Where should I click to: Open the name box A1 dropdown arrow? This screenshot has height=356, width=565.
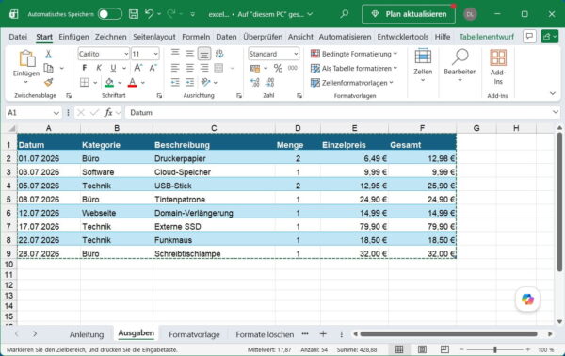point(56,113)
